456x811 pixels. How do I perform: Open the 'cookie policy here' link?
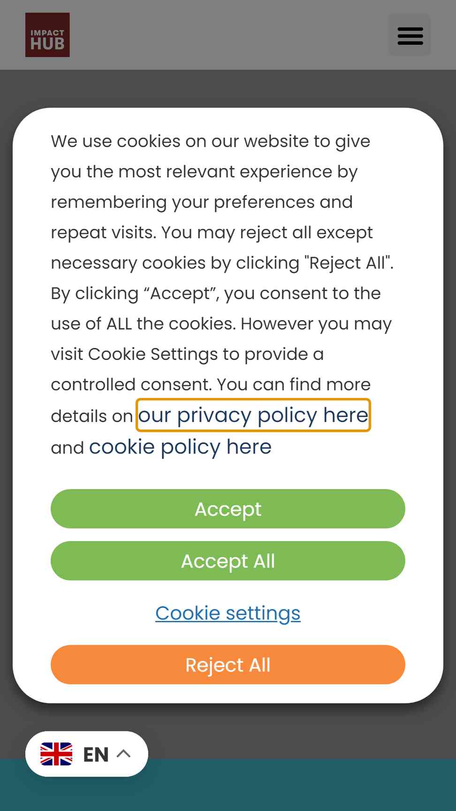pos(180,447)
